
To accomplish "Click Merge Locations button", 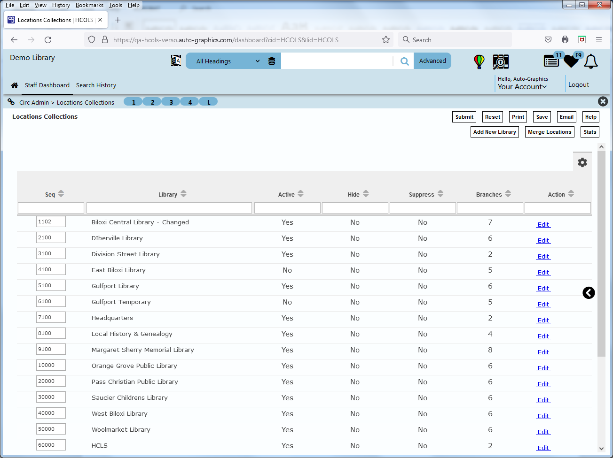I will point(550,132).
